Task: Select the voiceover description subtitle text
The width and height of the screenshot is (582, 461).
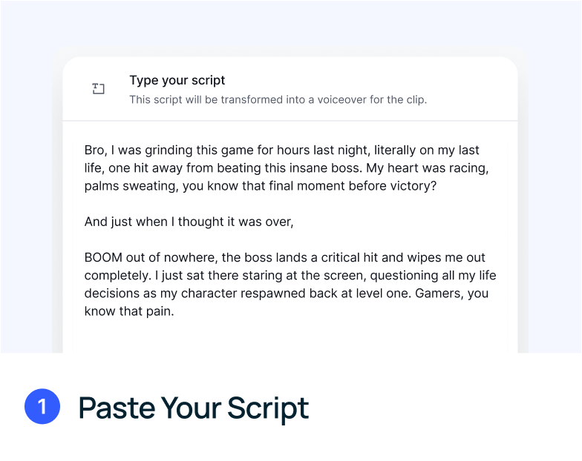Action: (x=278, y=99)
